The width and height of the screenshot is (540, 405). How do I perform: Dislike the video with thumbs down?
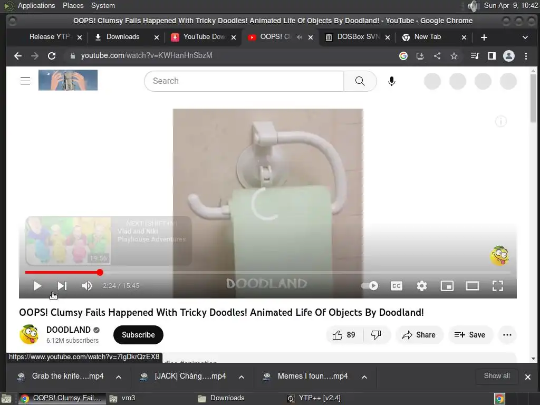coord(376,335)
